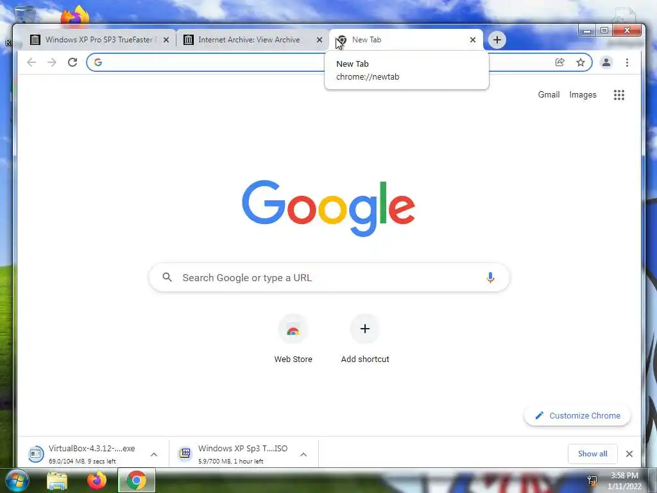Click the Windows XP Sp3 ISO file name

[x=243, y=448]
